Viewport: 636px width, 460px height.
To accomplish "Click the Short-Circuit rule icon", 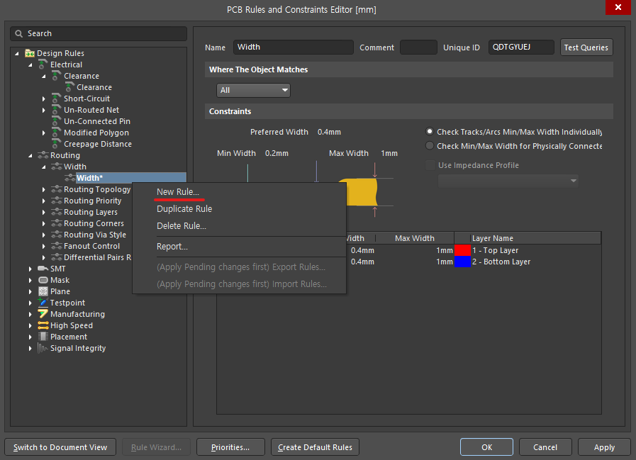I will [x=57, y=99].
